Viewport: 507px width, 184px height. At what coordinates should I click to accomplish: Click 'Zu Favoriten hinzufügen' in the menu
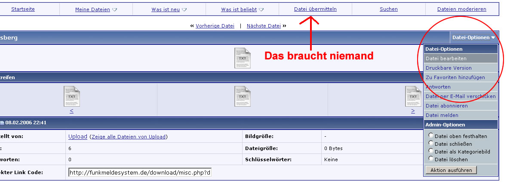pyautogui.click(x=455, y=77)
